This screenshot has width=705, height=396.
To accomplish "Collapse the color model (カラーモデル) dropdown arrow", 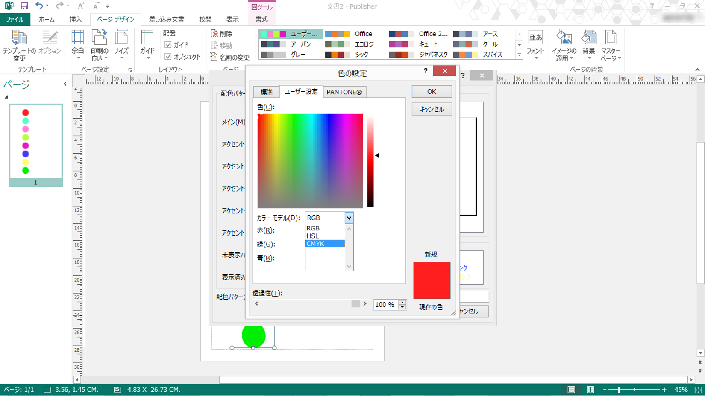I will tap(349, 218).
